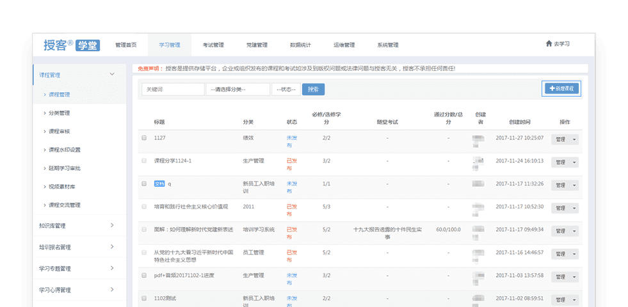Click the 搜索 button

313,90
